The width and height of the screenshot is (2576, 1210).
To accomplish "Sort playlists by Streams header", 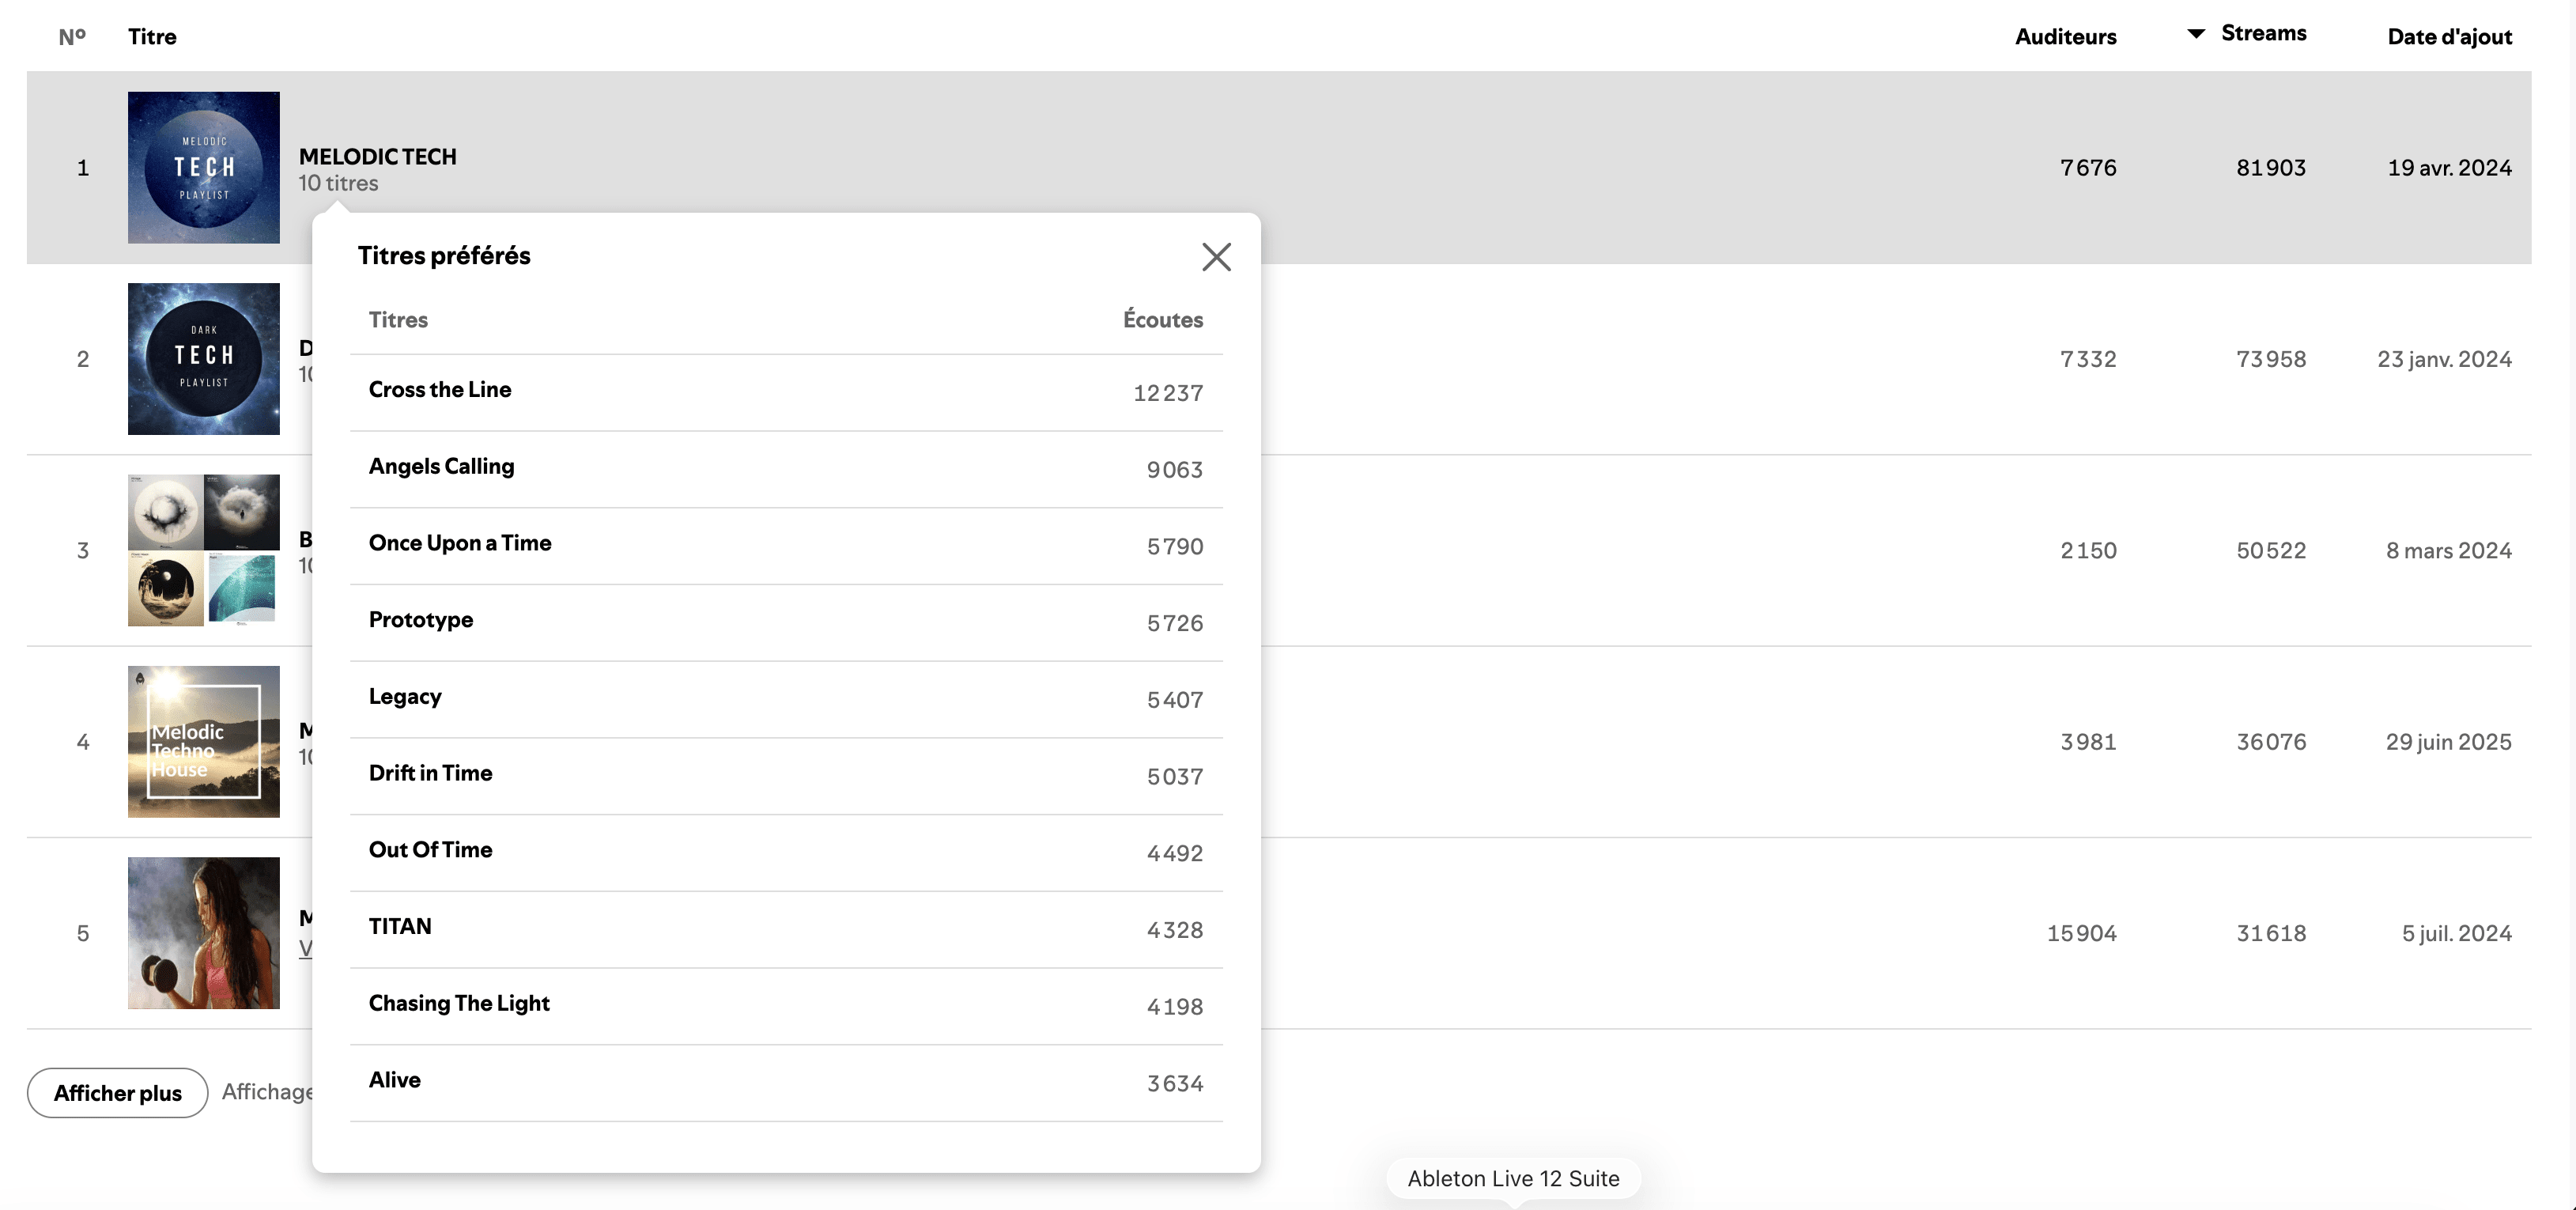I will (2263, 33).
